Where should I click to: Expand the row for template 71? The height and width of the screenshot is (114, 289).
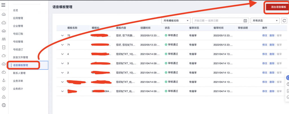pyautogui.click(x=62, y=45)
